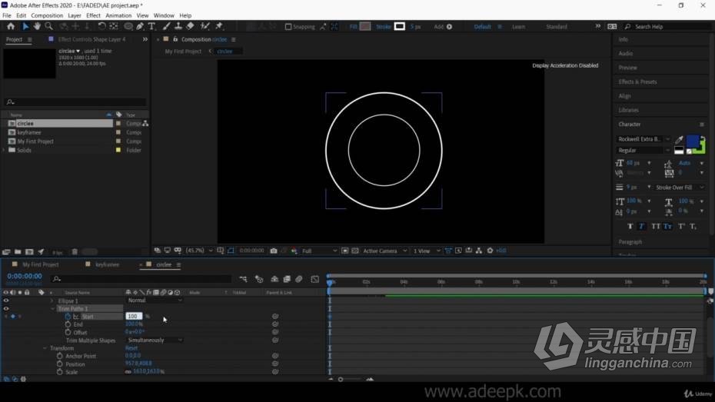
Task: Select the Pen tool
Action: pyautogui.click(x=140, y=26)
